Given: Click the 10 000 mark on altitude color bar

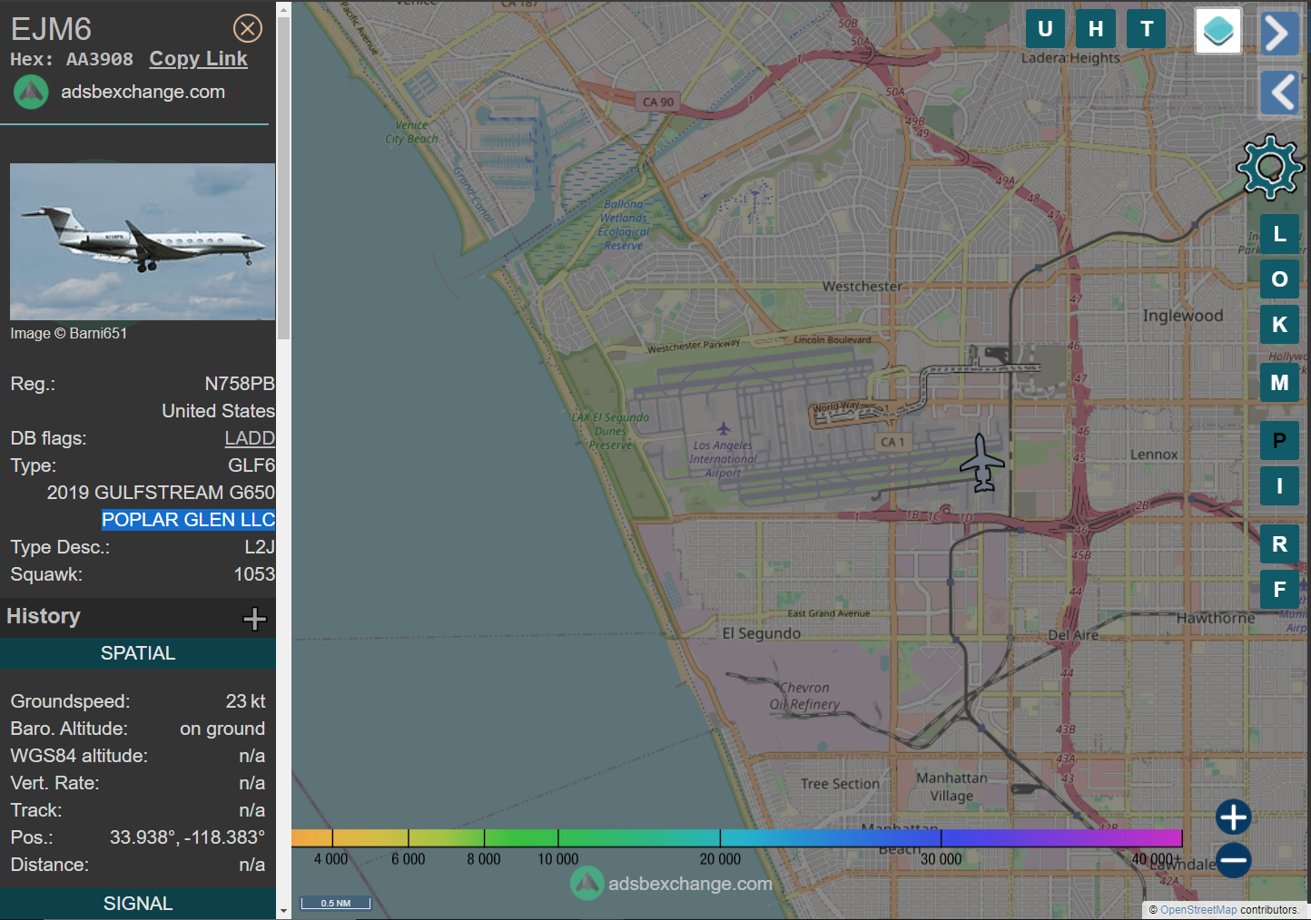Looking at the screenshot, I should pyautogui.click(x=557, y=859).
